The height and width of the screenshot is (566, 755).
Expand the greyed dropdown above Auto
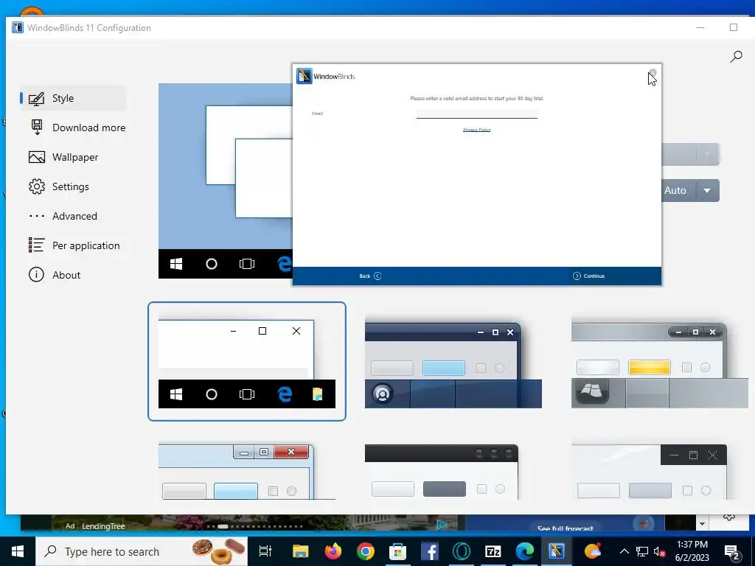707,155
